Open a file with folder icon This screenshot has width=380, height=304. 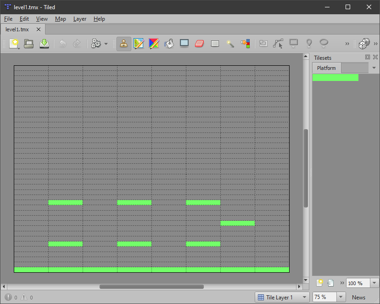[28, 44]
